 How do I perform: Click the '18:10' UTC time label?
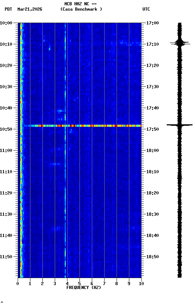153,172
